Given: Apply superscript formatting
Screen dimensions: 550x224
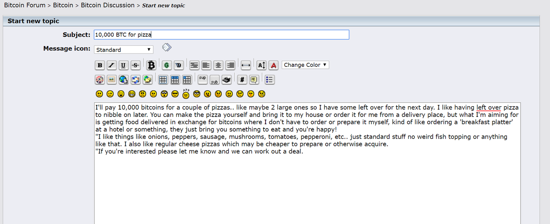Looking at the screenshot, I should click(202, 79).
